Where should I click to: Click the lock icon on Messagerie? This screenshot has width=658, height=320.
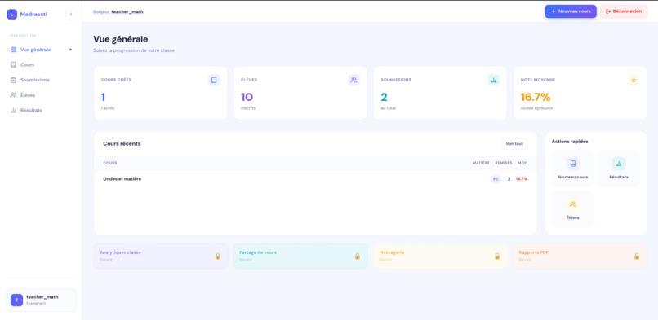[x=497, y=256]
